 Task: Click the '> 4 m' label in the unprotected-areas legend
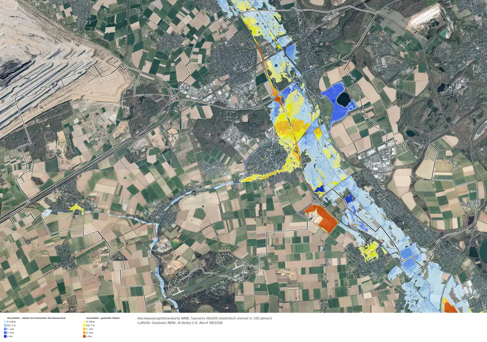coord(10,336)
